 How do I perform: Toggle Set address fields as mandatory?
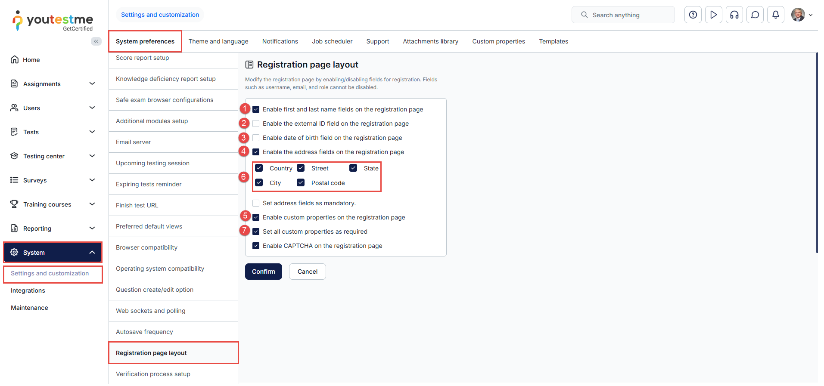click(256, 203)
